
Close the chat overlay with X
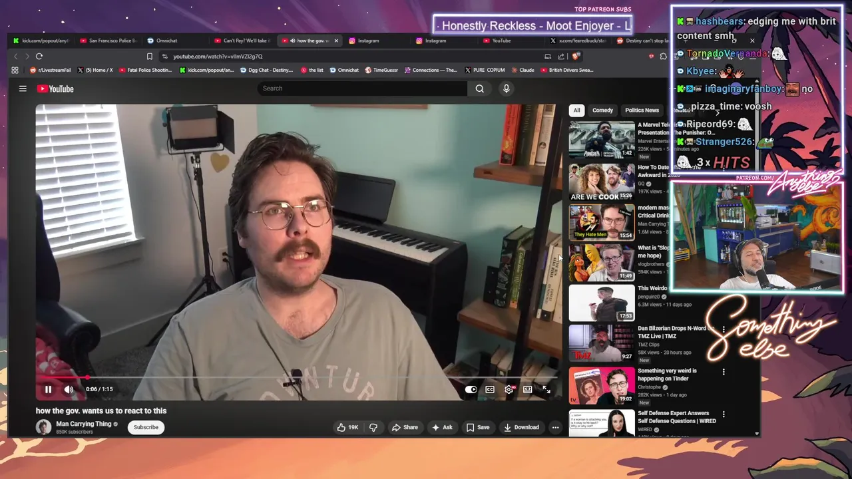[752, 41]
